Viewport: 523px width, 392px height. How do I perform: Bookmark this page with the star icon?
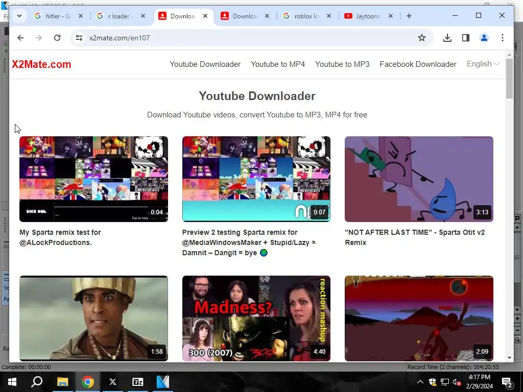point(421,38)
